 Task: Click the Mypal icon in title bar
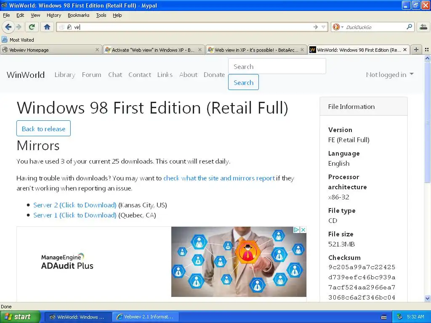[x=4, y=5]
